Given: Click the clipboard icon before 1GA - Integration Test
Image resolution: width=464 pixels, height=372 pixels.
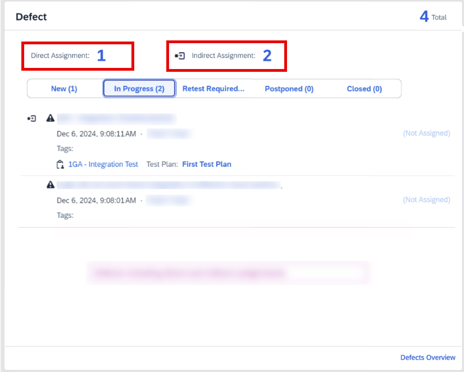Looking at the screenshot, I should [x=60, y=164].
